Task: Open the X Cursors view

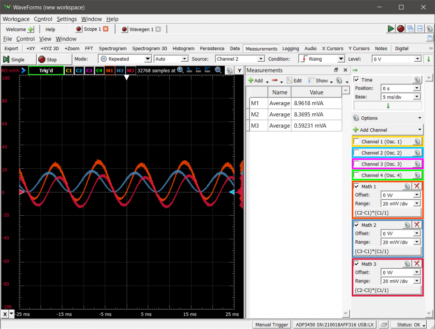Action: [333, 48]
